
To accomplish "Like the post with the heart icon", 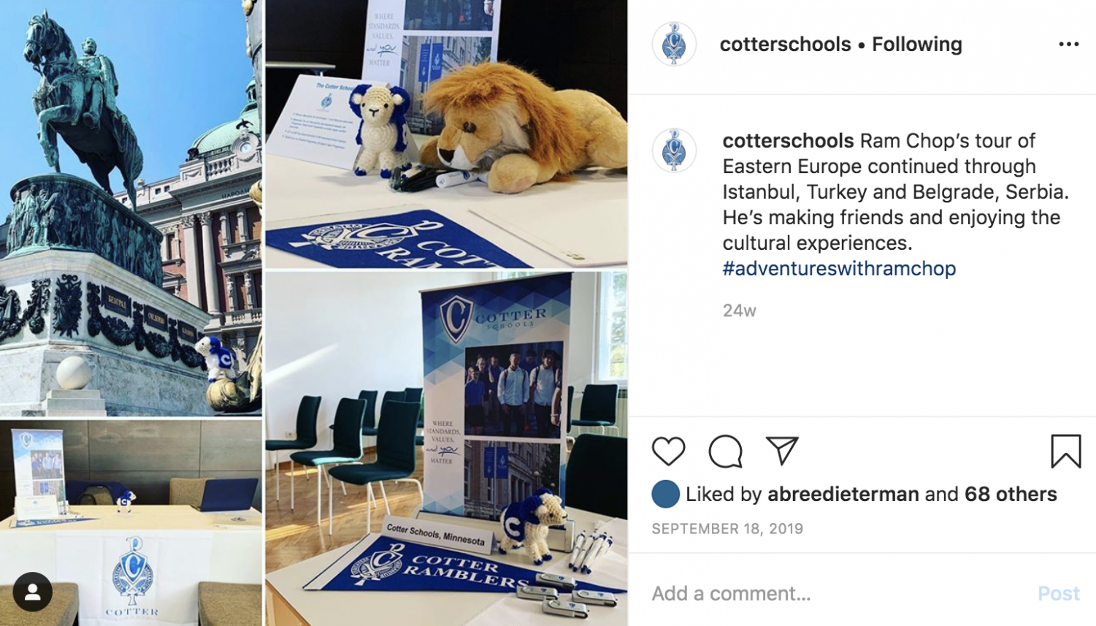I will click(668, 451).
